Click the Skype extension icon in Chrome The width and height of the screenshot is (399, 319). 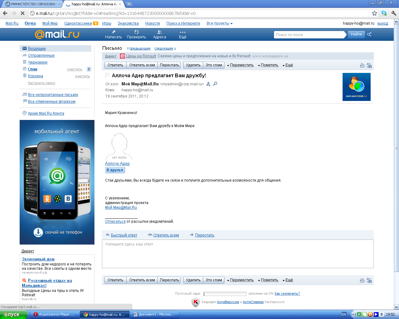tap(384, 13)
